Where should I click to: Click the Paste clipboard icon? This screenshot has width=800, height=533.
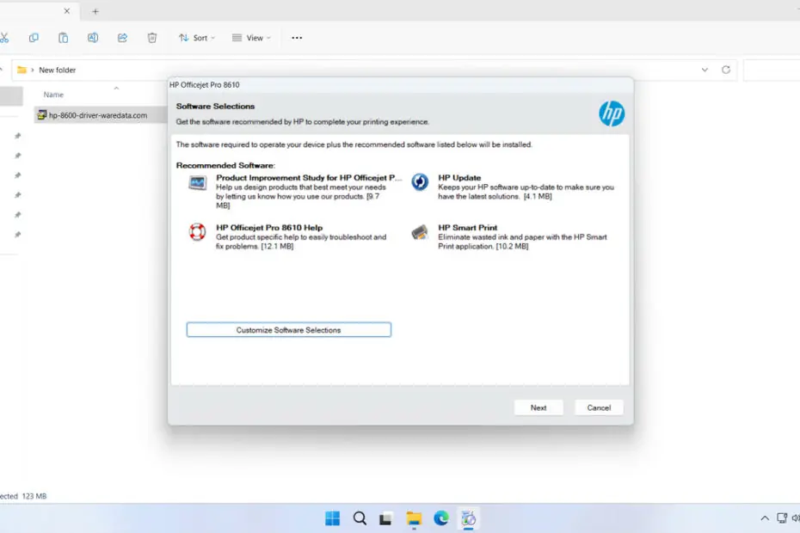63,38
